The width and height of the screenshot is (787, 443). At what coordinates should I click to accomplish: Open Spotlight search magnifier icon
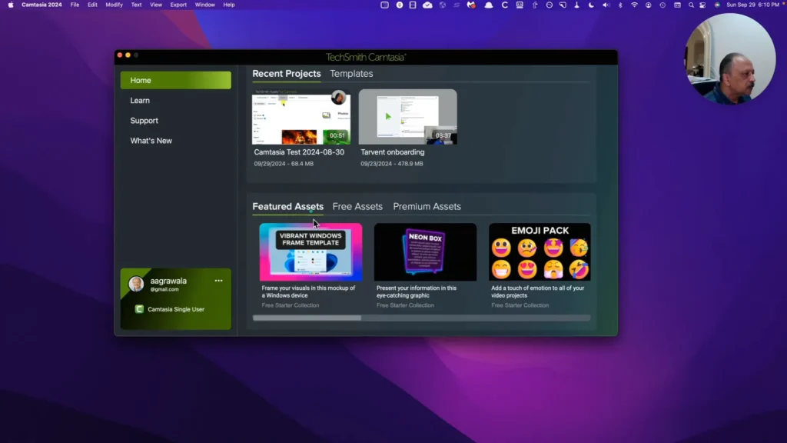[691, 5]
